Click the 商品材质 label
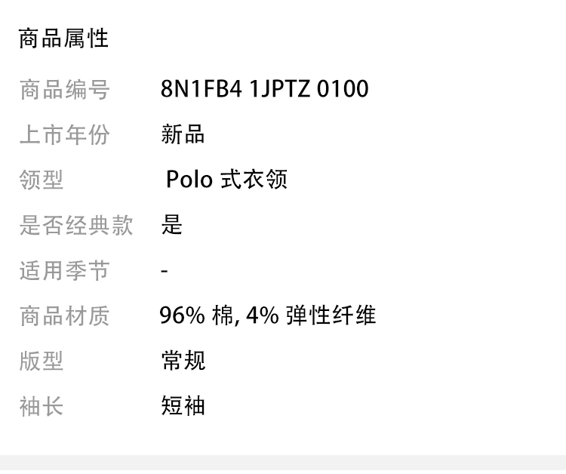Screen dimensions: 566x474 click(x=64, y=315)
